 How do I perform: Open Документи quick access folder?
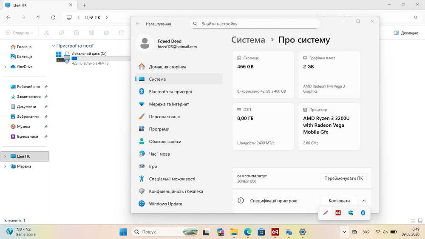pyautogui.click(x=26, y=107)
